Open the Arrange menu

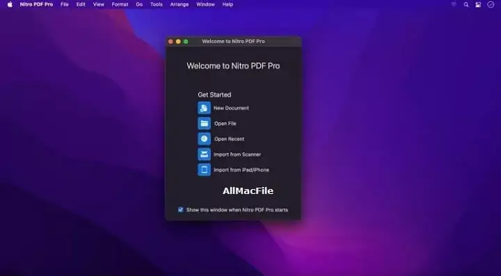coord(180,4)
